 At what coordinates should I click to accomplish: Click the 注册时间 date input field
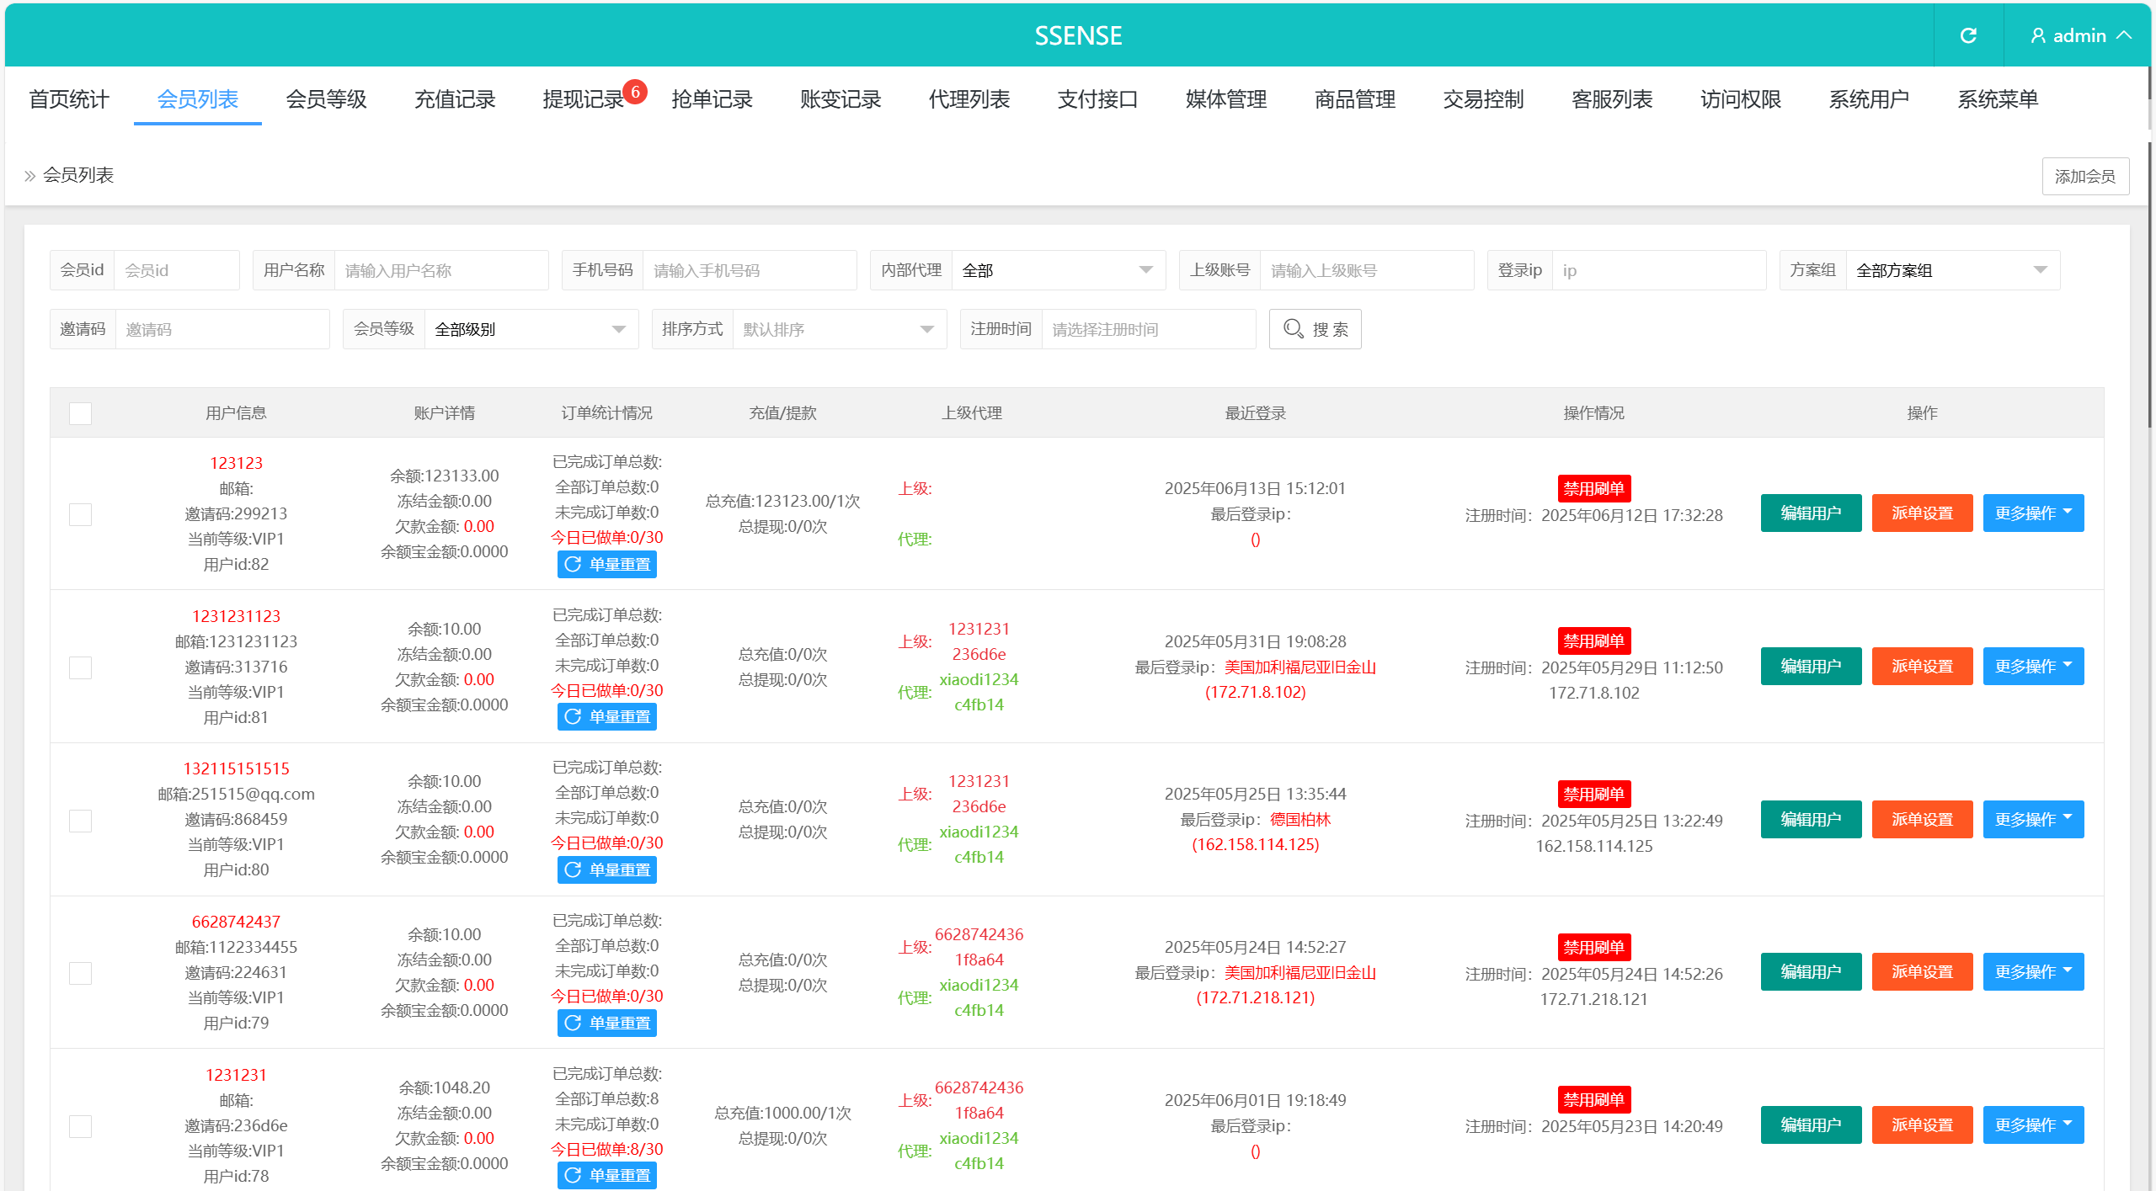(x=1147, y=329)
